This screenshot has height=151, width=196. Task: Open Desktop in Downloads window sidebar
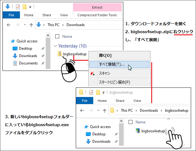pos(25,48)
